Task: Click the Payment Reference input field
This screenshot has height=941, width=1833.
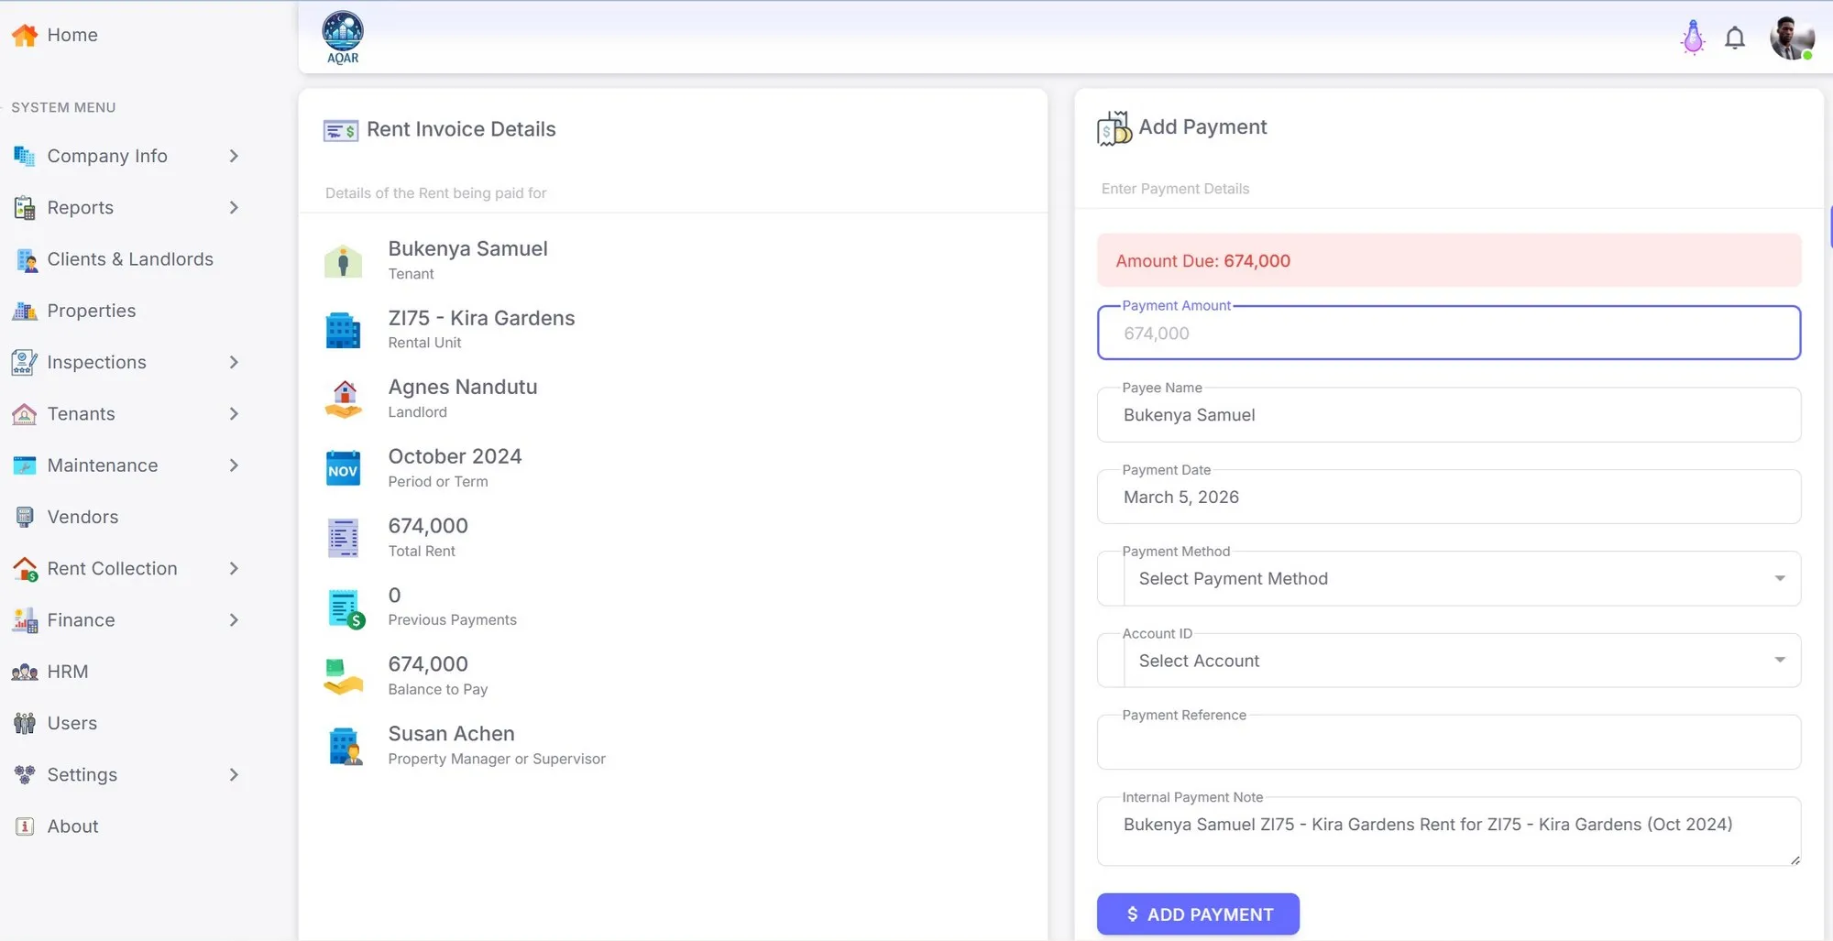Action: [1448, 743]
